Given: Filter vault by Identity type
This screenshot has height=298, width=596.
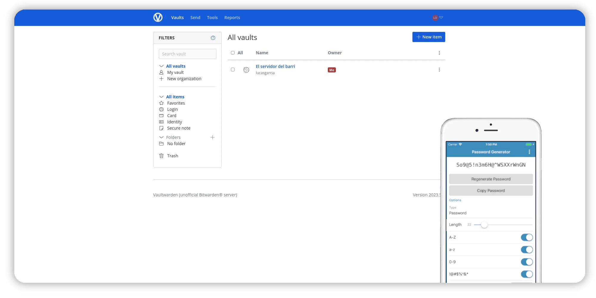Looking at the screenshot, I should pos(174,122).
